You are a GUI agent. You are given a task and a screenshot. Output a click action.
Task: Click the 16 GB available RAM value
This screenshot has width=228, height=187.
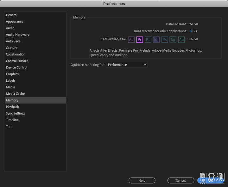coord(193,39)
